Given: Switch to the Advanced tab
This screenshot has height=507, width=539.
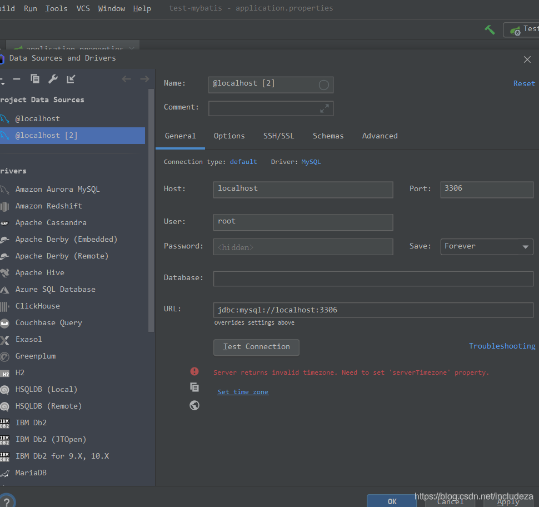Looking at the screenshot, I should (x=380, y=136).
